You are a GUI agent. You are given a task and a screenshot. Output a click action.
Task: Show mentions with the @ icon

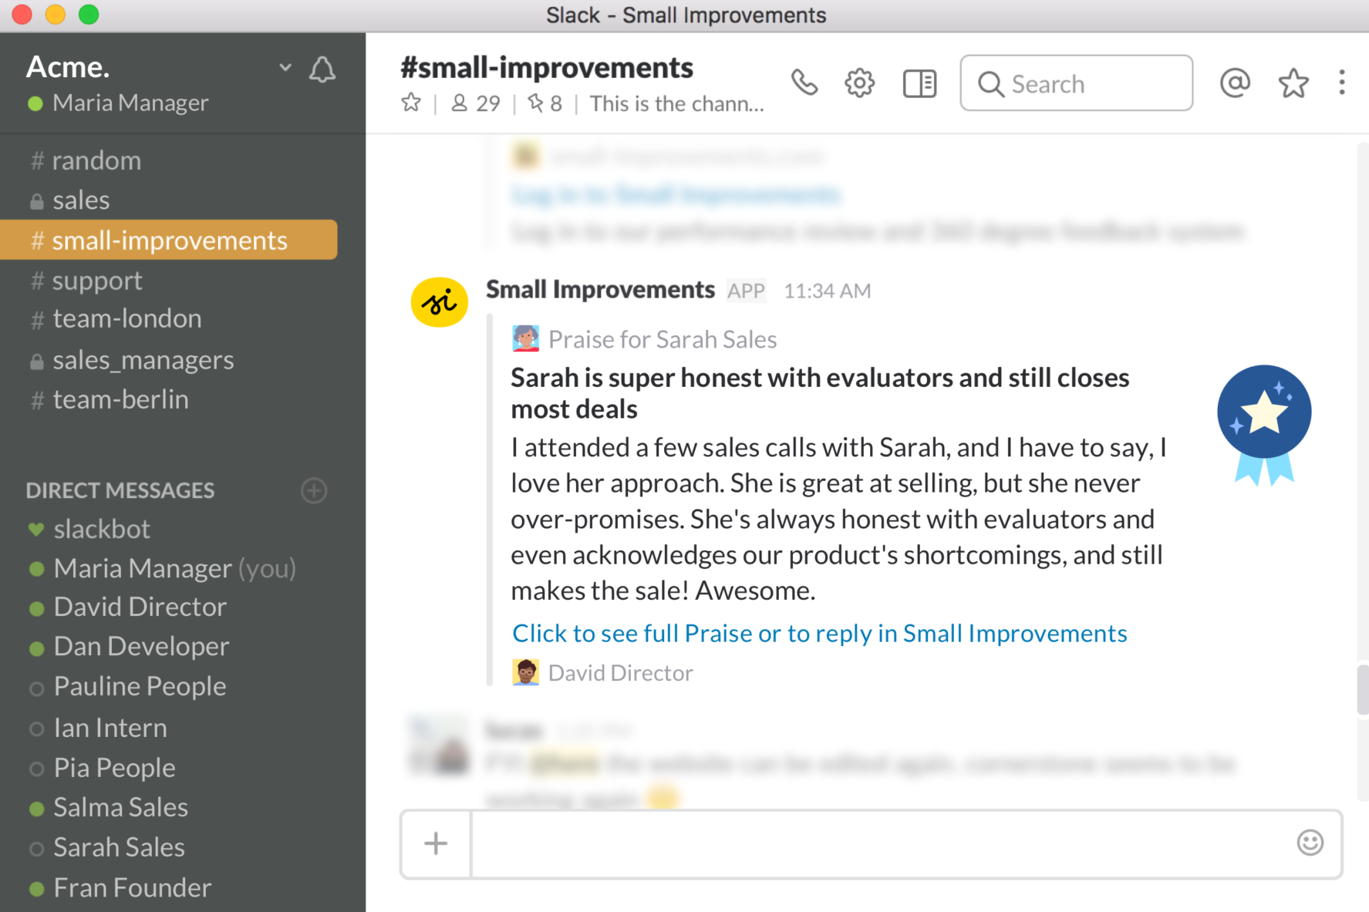coord(1235,82)
